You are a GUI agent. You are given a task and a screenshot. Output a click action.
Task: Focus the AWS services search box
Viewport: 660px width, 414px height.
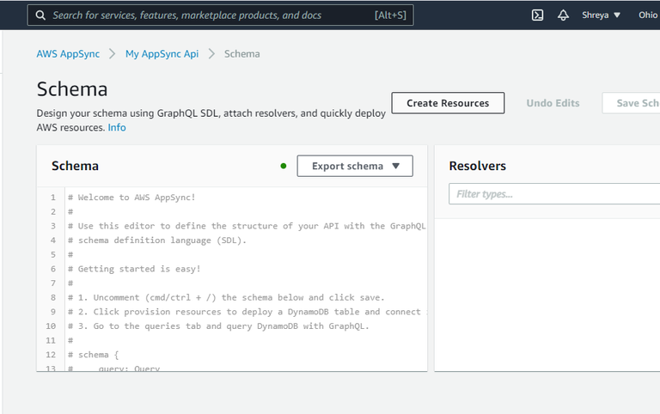(x=211, y=15)
